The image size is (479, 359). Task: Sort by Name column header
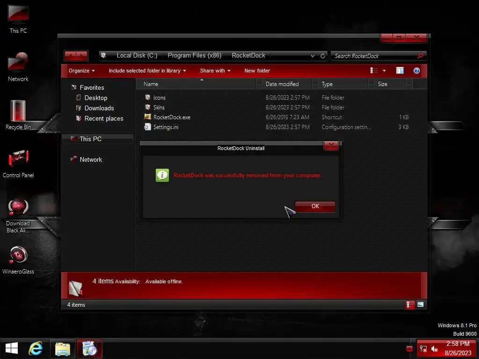[x=196, y=84]
